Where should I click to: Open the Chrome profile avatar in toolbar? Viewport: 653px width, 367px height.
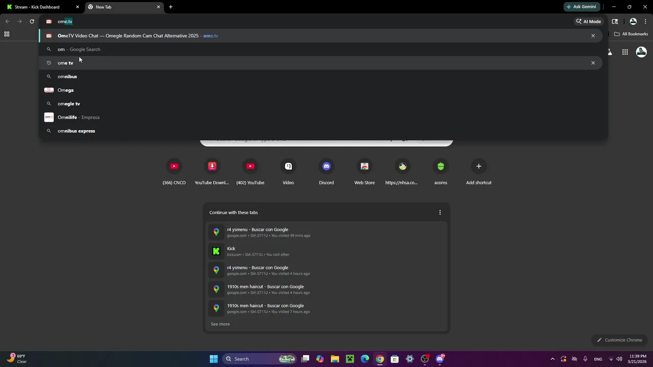[x=633, y=21]
